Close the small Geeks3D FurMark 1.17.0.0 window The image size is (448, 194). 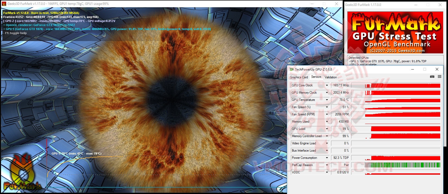[x=440, y=5]
